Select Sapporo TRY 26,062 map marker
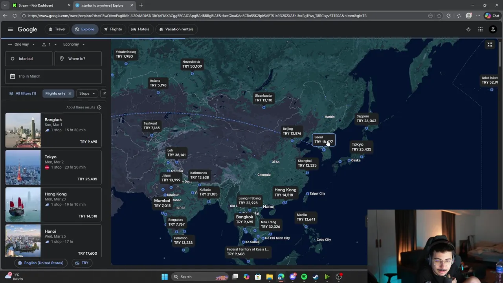Screen dimensions: 503x283 click(x=366, y=119)
